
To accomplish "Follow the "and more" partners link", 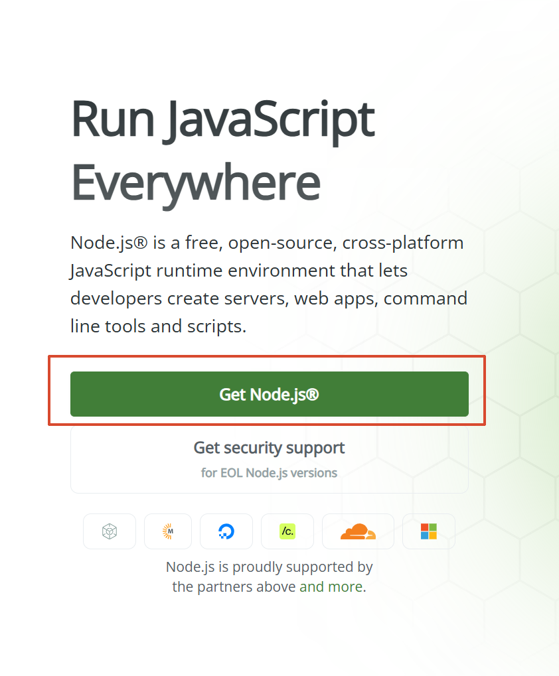I will tap(331, 587).
